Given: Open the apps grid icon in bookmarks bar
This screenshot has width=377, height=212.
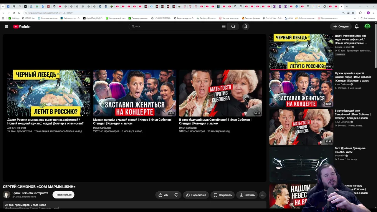Looking at the screenshot, I should coord(3,18).
